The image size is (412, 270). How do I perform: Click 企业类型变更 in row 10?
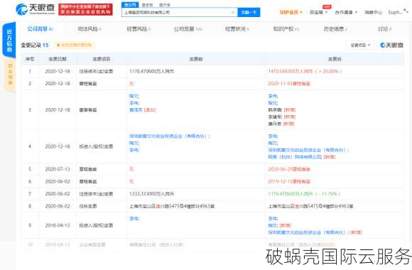coord(92,244)
